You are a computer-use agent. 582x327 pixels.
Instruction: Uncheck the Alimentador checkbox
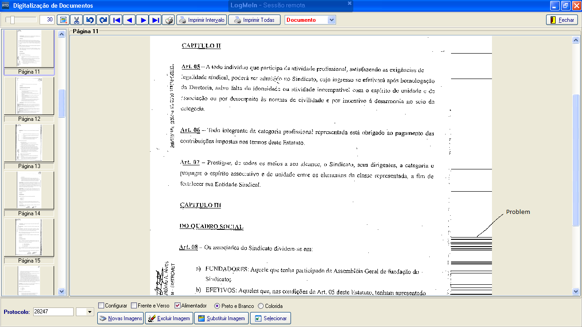178,306
